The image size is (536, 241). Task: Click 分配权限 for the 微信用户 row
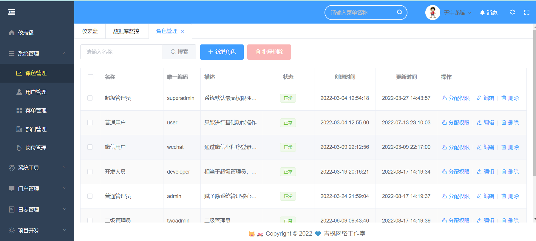pos(456,147)
